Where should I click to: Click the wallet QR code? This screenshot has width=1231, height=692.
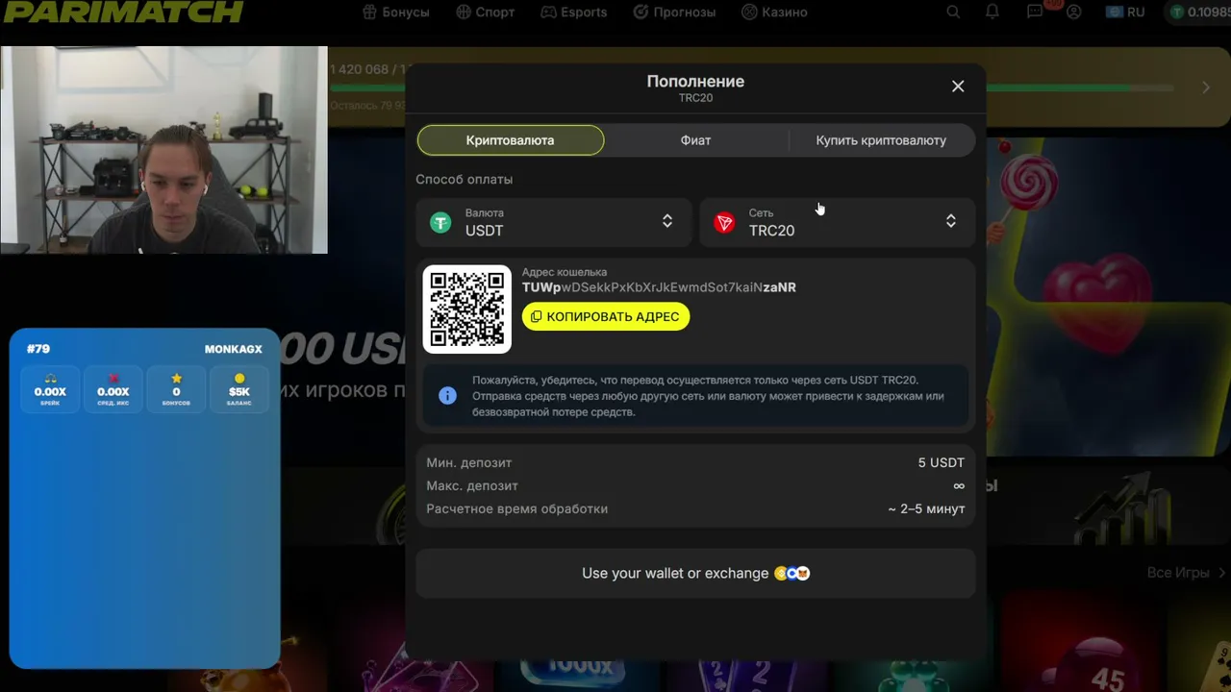pyautogui.click(x=467, y=309)
